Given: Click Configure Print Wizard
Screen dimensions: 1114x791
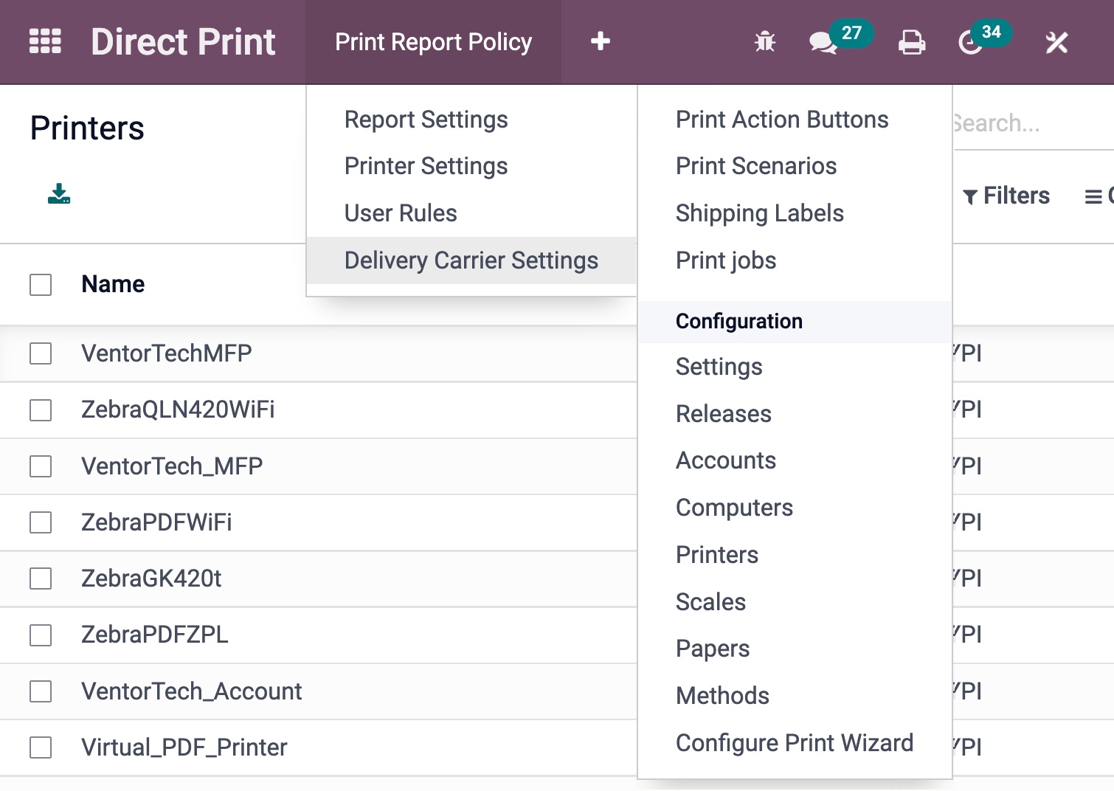Looking at the screenshot, I should coord(795,743).
